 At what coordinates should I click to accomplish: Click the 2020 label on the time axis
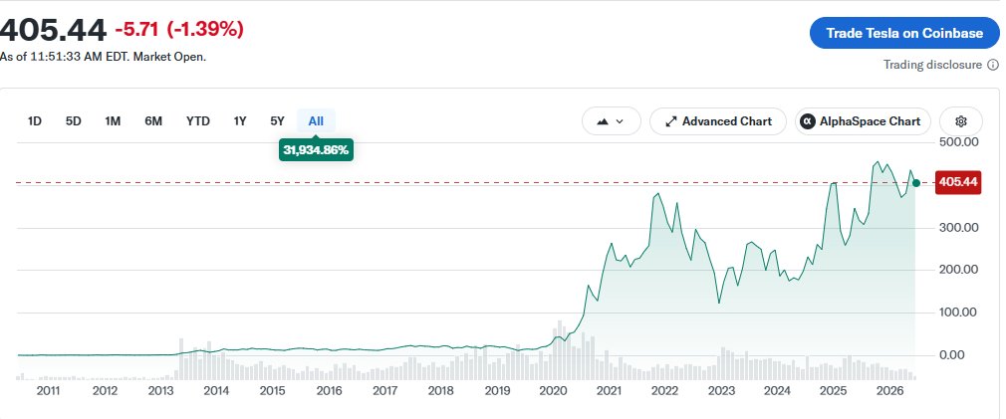(552, 391)
